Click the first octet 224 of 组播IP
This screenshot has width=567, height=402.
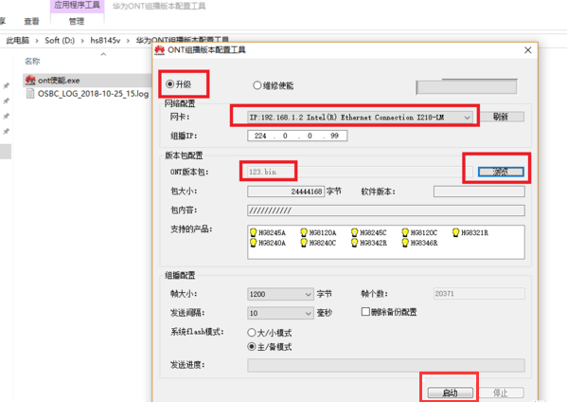pos(260,136)
